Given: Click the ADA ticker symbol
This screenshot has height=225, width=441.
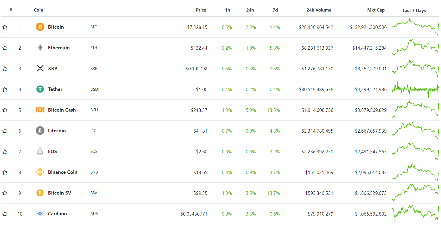Looking at the screenshot, I should coord(94,214).
